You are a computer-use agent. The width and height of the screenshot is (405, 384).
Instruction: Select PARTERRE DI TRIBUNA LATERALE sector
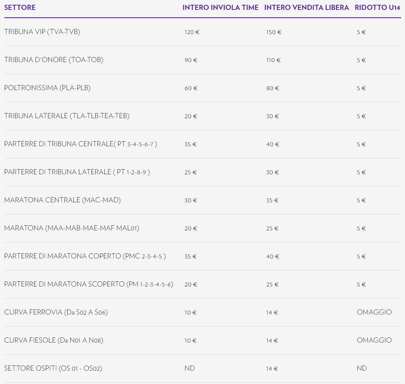pos(77,172)
